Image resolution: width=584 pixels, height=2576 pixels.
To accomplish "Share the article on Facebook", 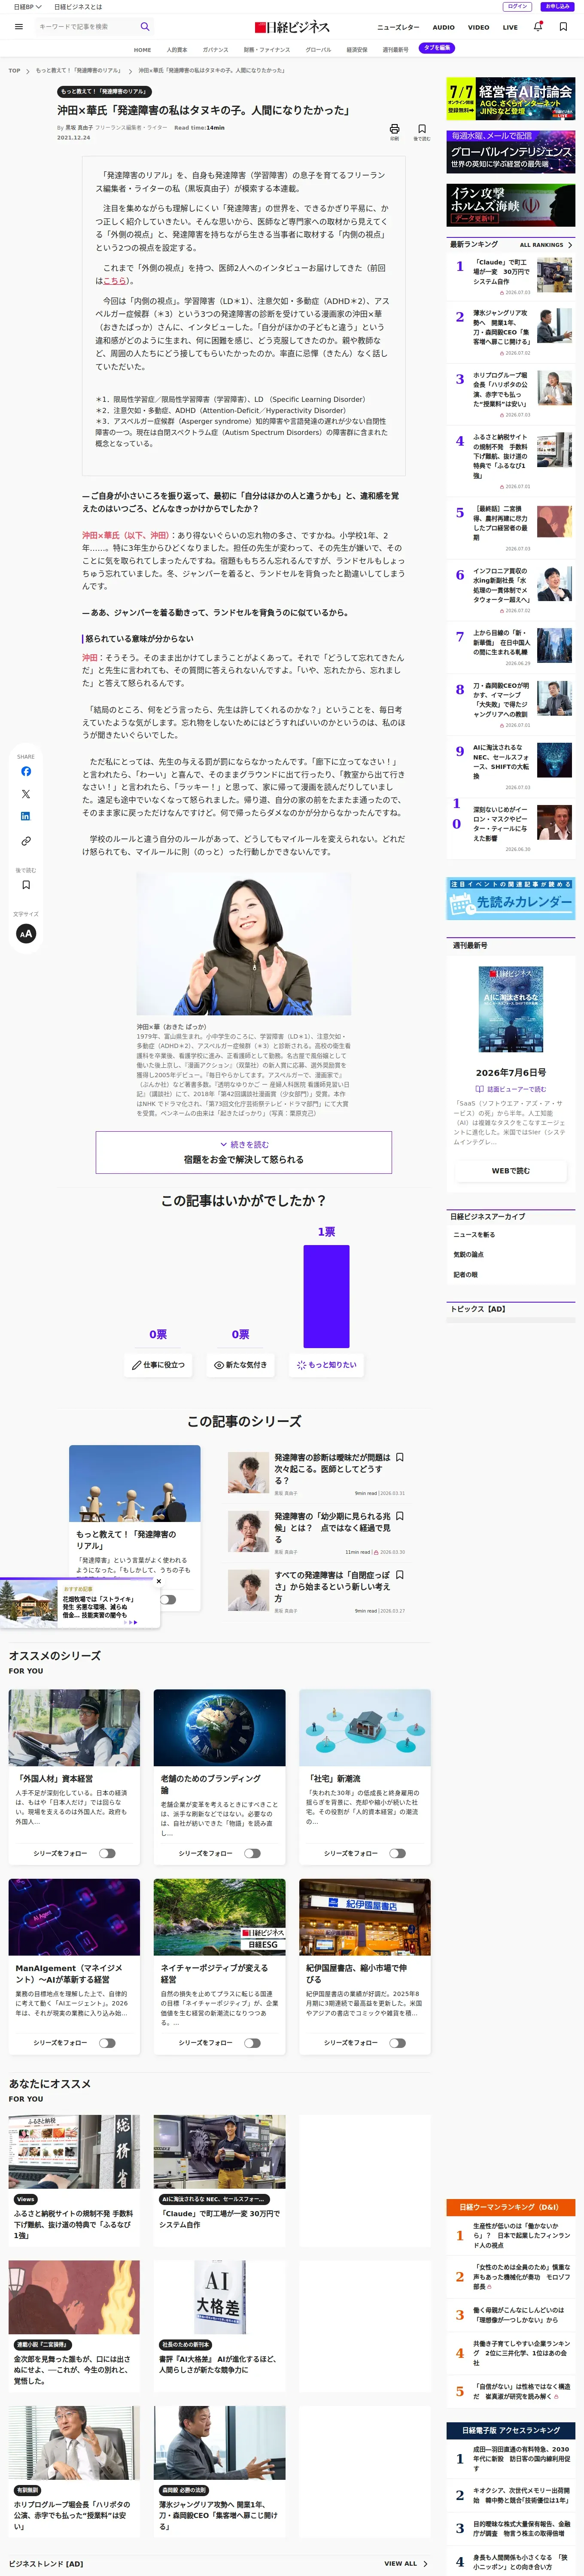I will [26, 771].
